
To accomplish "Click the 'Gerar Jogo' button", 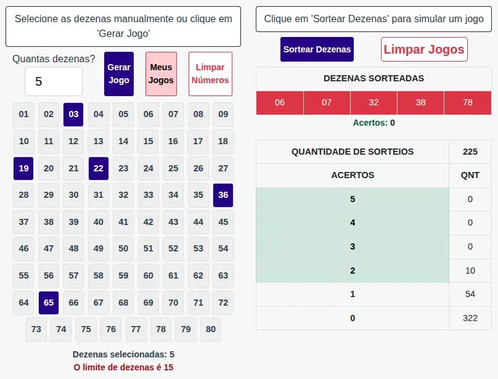I will 119,74.
